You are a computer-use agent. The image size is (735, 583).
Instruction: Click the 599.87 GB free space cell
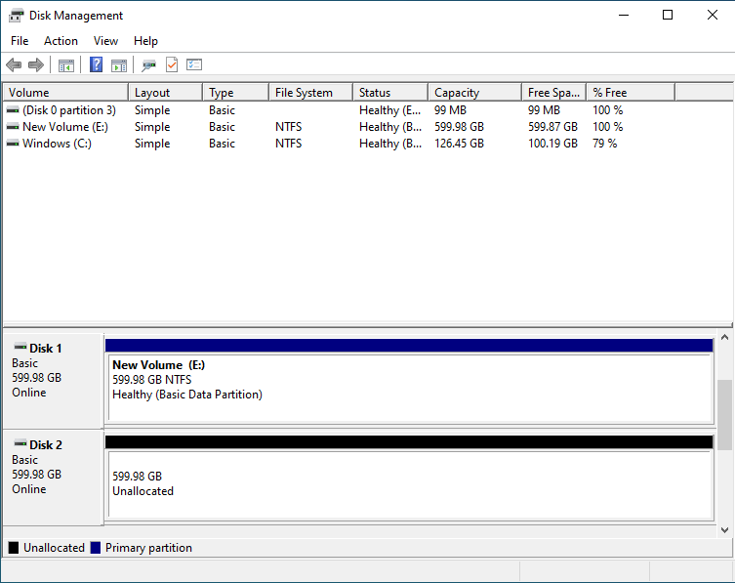pos(552,127)
